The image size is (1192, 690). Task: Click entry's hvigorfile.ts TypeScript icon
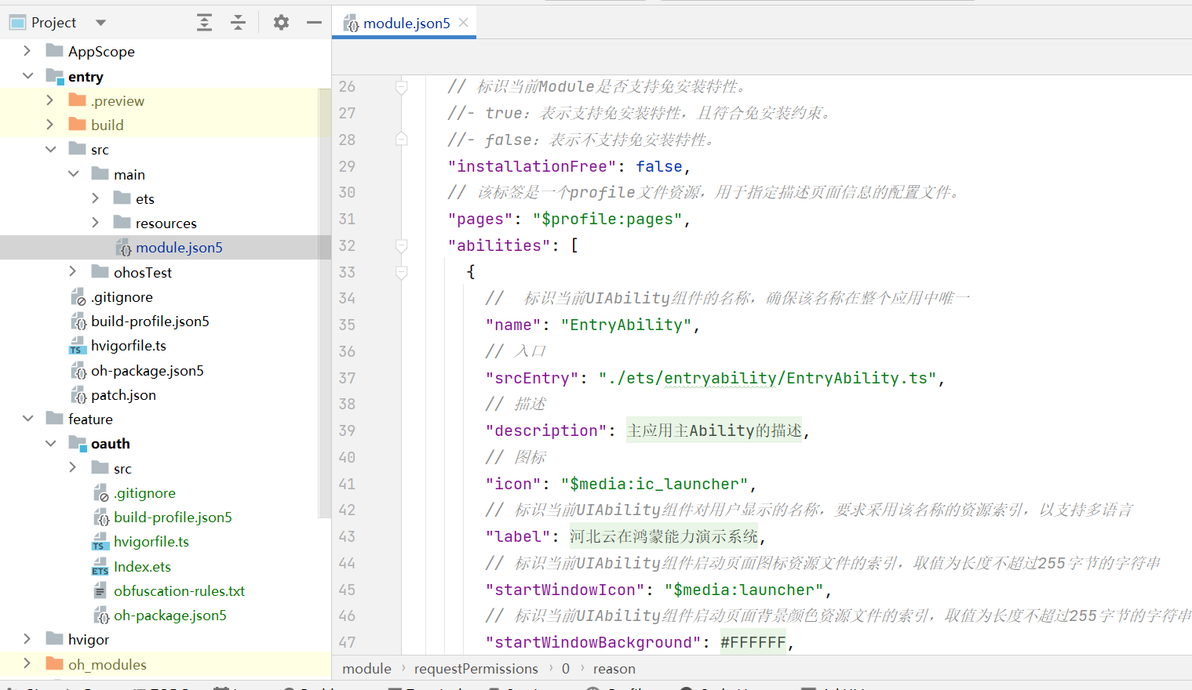tap(78, 346)
